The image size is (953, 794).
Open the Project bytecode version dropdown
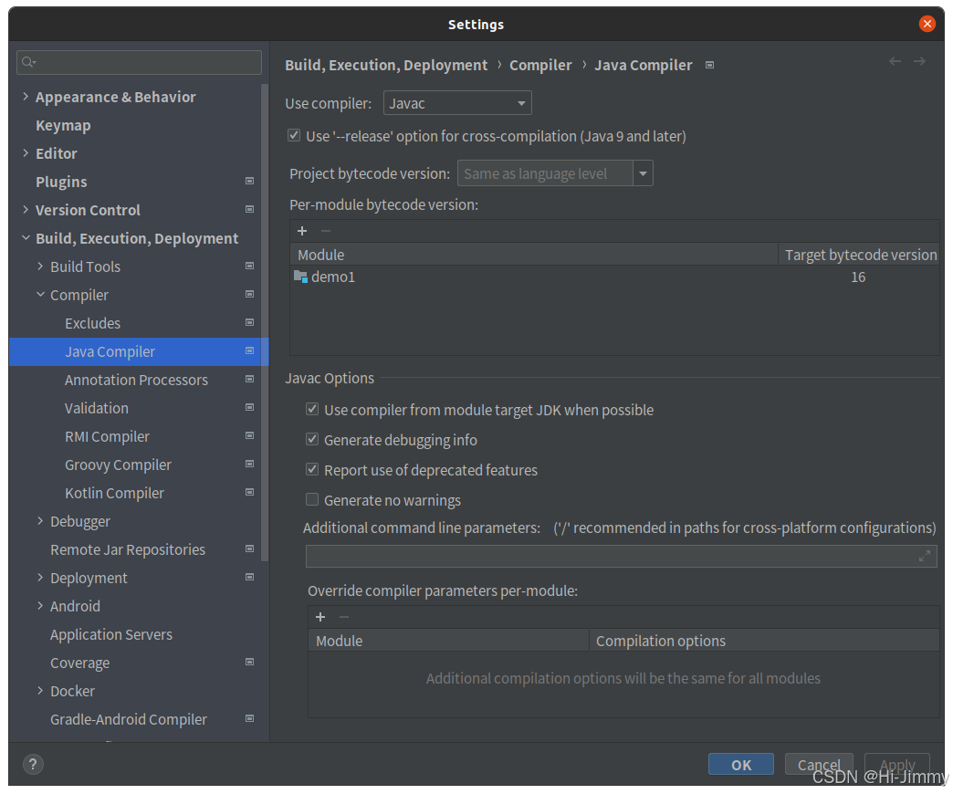pyautogui.click(x=643, y=172)
